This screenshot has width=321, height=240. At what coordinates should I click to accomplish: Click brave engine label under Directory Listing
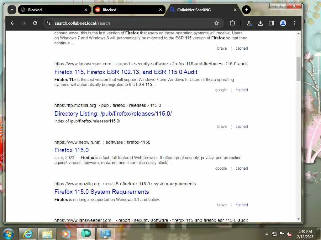tap(222, 127)
